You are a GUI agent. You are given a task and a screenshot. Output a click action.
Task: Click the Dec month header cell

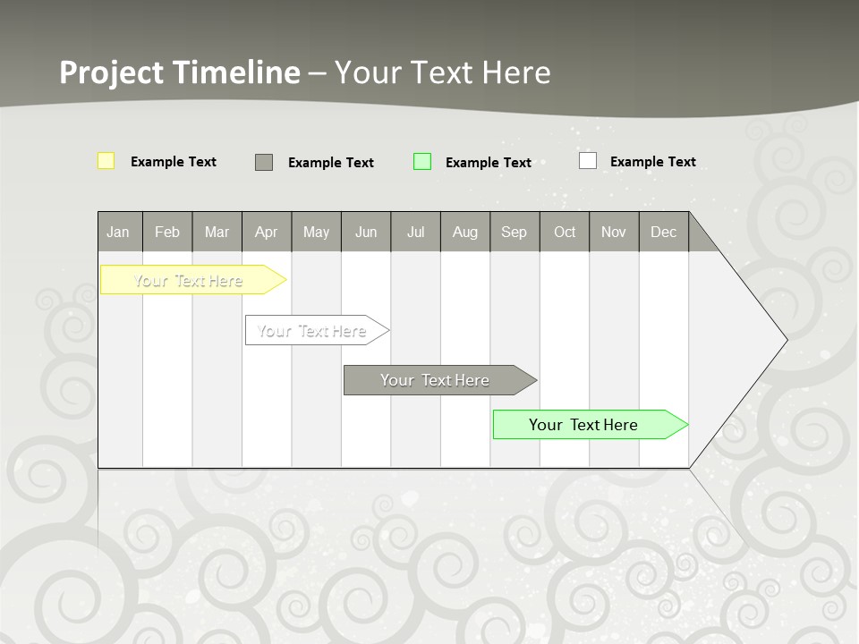[663, 232]
